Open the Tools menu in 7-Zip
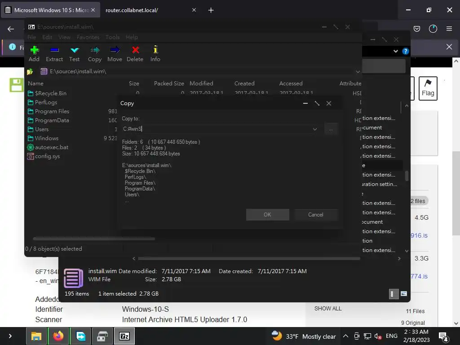This screenshot has height=345, width=460. pyautogui.click(x=113, y=37)
